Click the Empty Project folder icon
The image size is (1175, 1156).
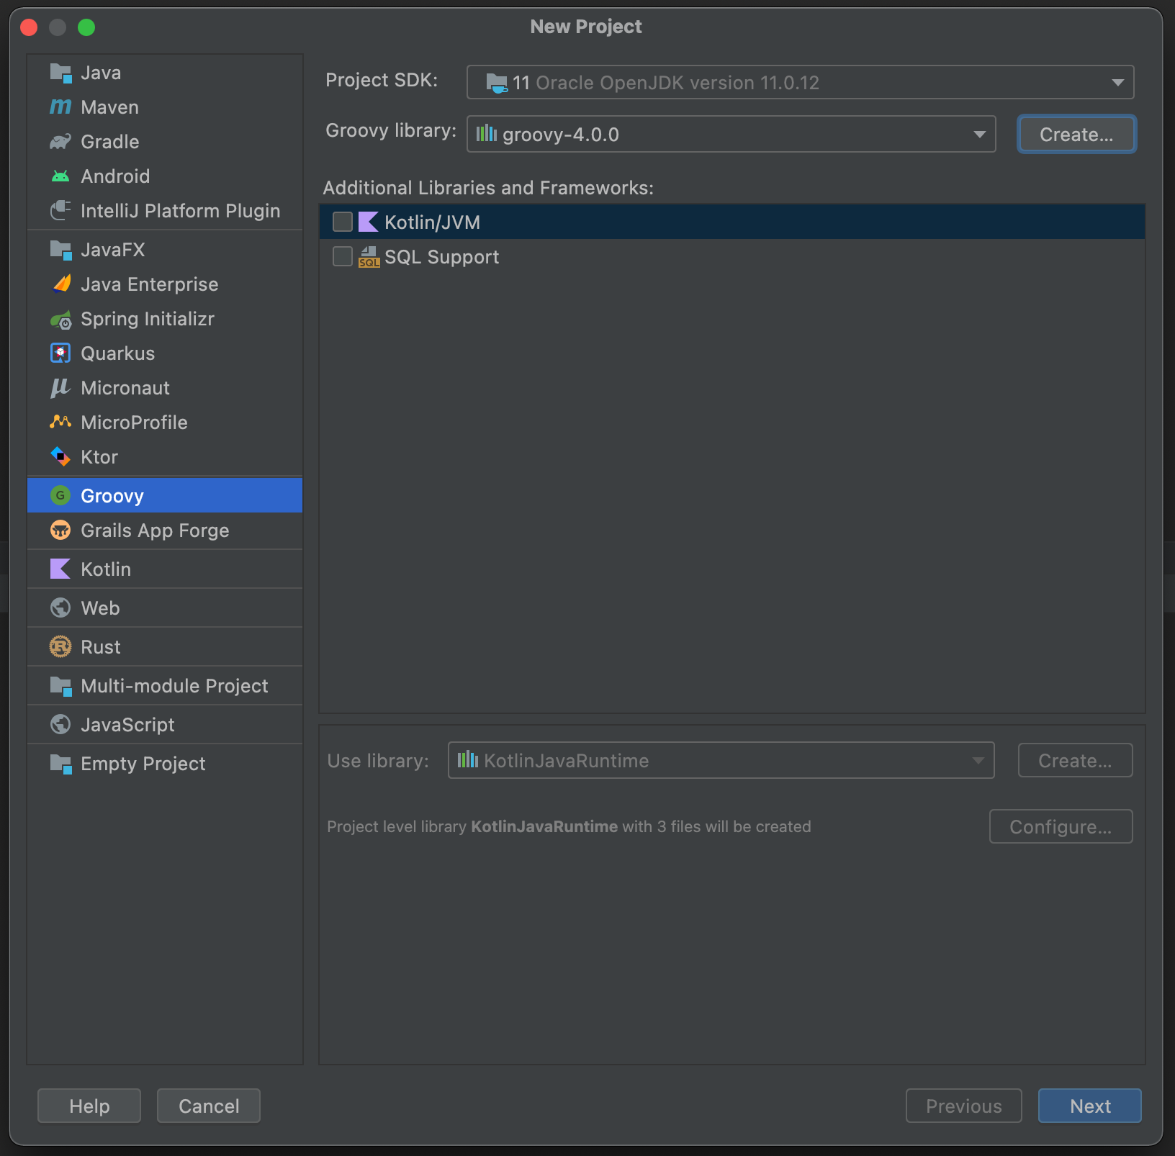click(60, 764)
